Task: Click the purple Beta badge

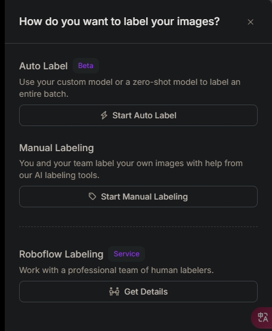Action: [86, 66]
